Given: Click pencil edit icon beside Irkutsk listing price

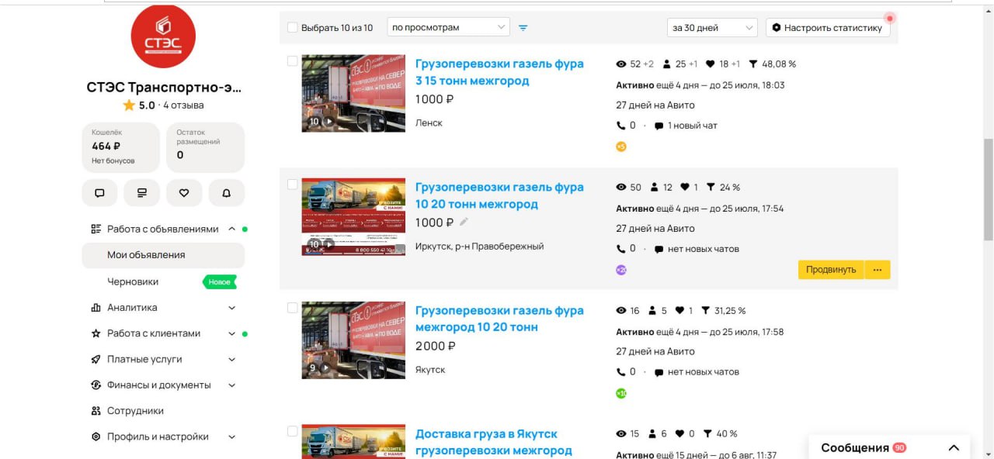Looking at the screenshot, I should pyautogui.click(x=464, y=222).
